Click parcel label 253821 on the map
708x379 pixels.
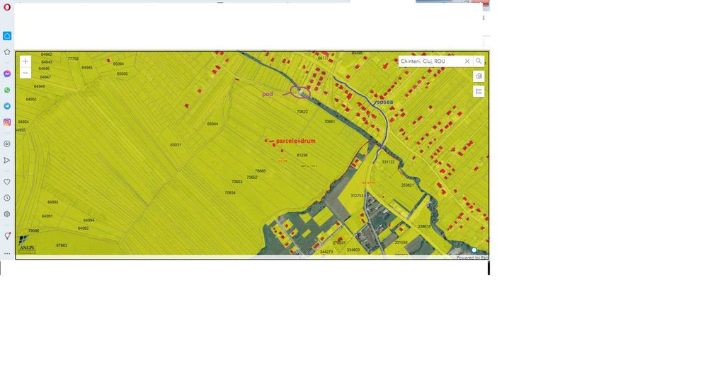click(407, 185)
